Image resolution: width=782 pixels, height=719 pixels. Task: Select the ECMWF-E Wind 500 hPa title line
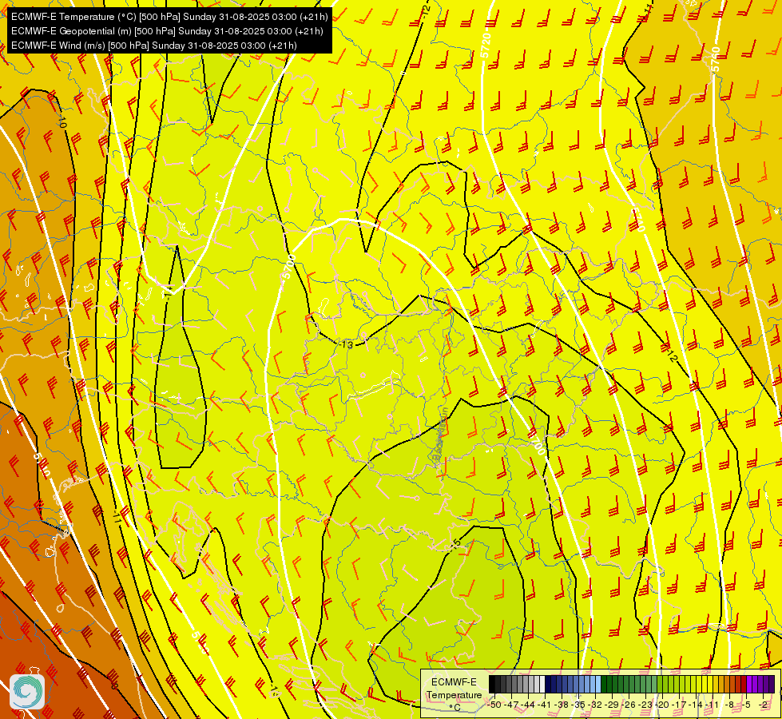[154, 46]
